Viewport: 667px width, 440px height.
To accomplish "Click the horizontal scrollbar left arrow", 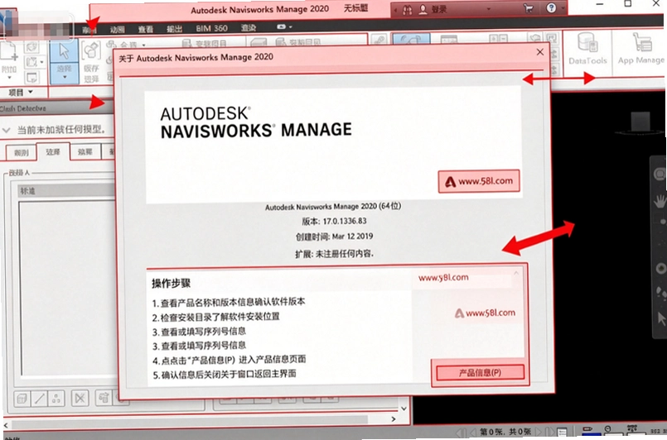I will coord(6,425).
